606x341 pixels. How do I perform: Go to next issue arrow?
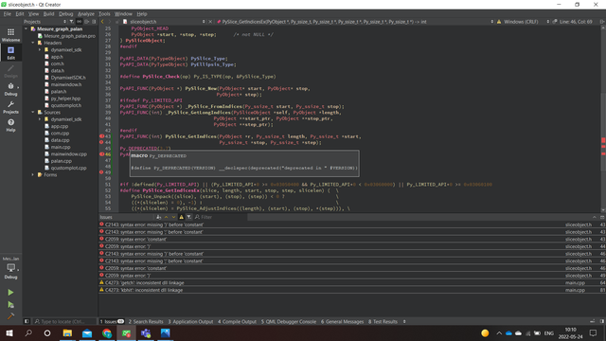click(x=173, y=217)
